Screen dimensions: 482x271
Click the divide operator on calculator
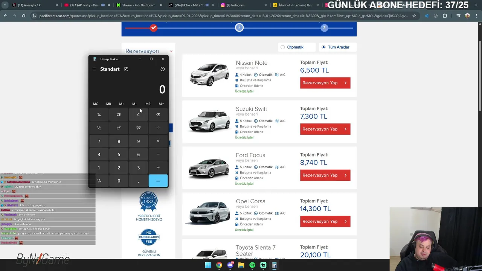tap(158, 128)
